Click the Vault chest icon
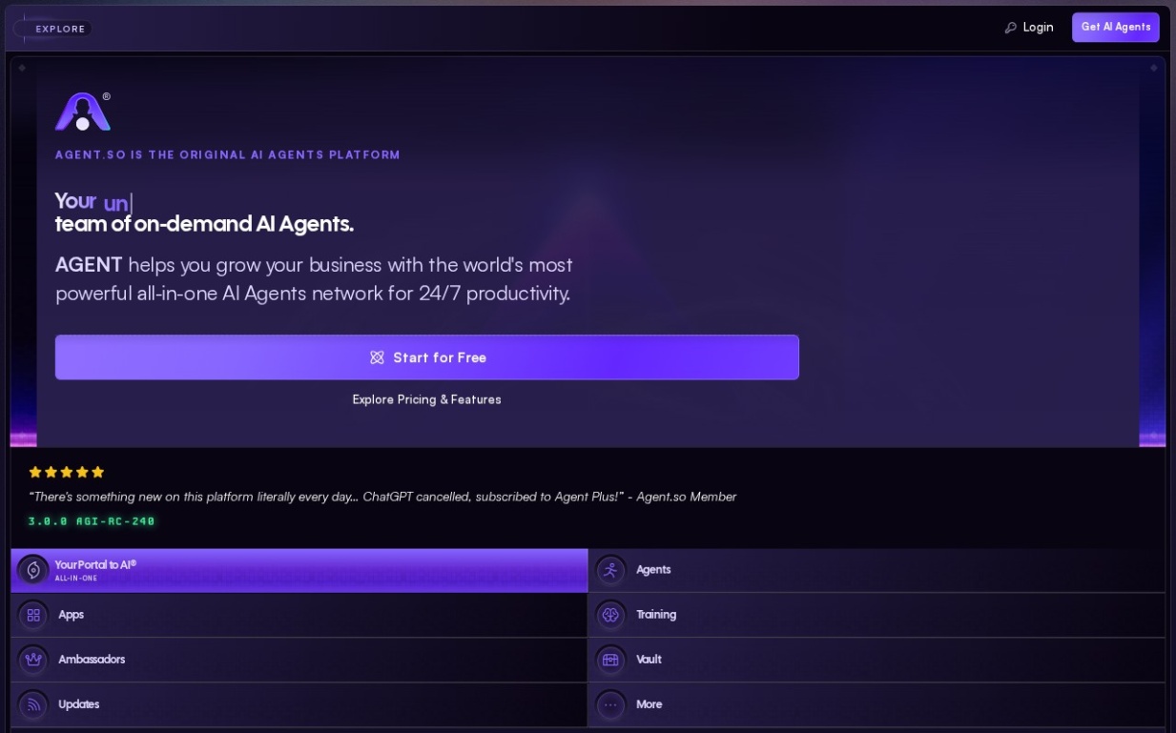Screen dimensions: 1176x733 (x=610, y=660)
